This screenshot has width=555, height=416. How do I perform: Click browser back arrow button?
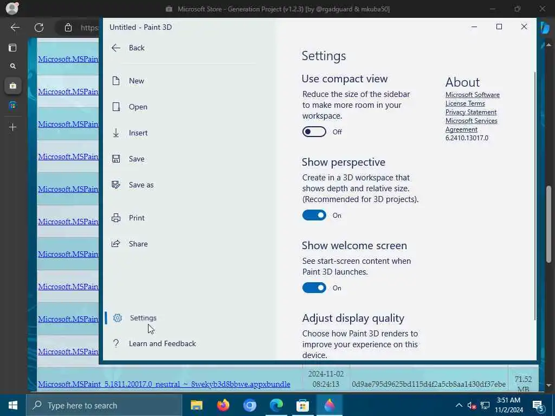click(x=15, y=28)
